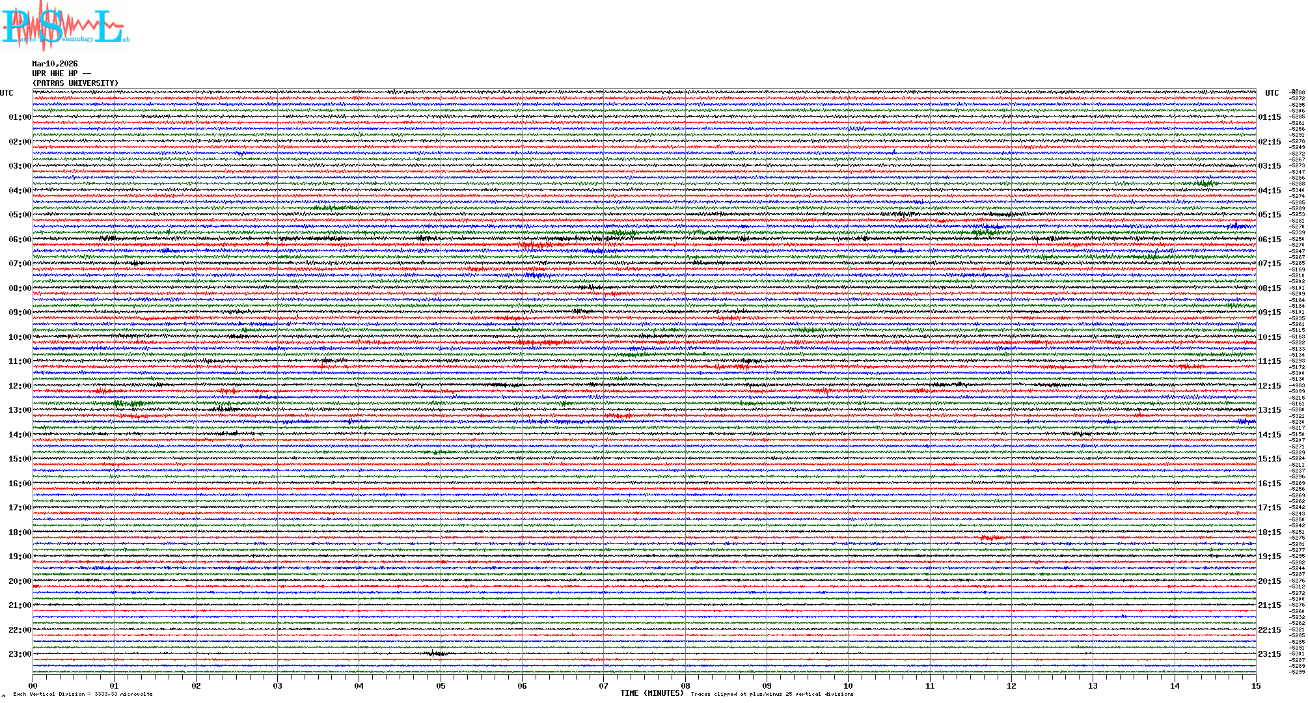Screen dimensions: 1308x703
Task: Click the 01:15 time label on right
Action: pyautogui.click(x=1269, y=117)
